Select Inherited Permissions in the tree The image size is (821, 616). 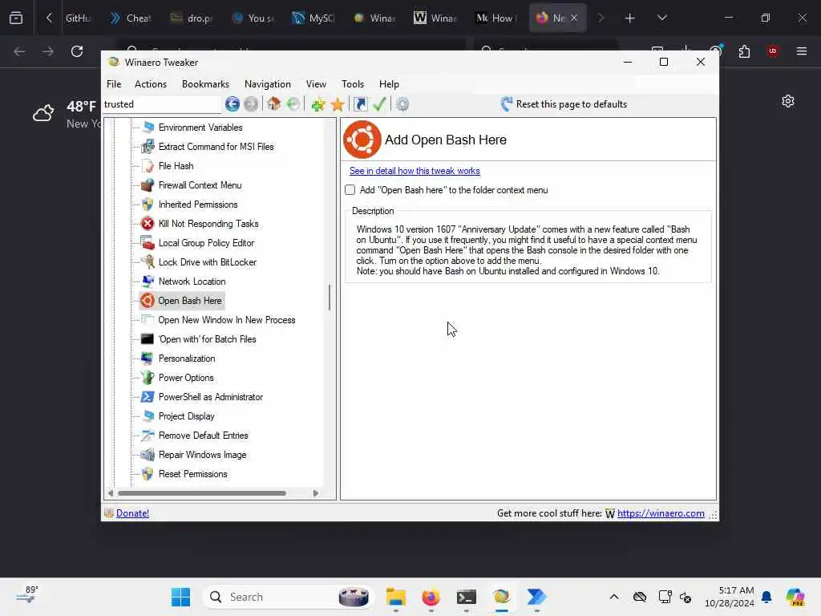pos(198,205)
